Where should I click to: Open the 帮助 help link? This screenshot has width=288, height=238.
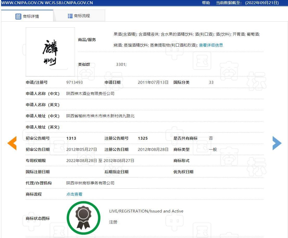[x=206, y=3]
